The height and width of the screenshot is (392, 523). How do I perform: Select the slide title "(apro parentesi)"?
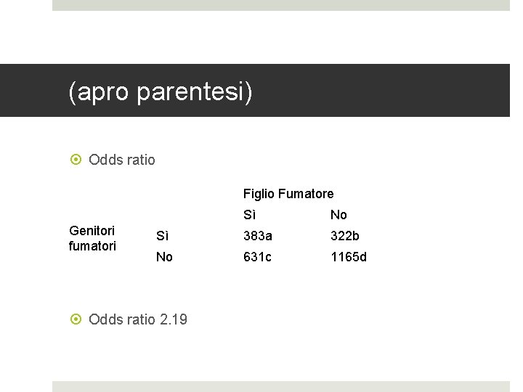161,92
